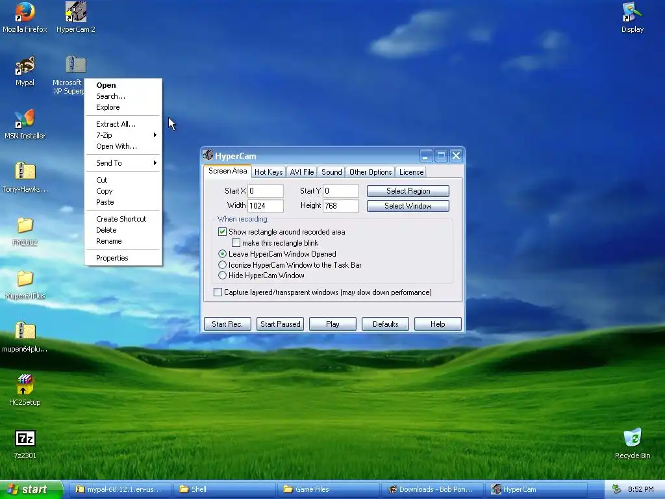This screenshot has height=499, width=665.
Task: Switch to the AVI File tab
Action: click(301, 172)
